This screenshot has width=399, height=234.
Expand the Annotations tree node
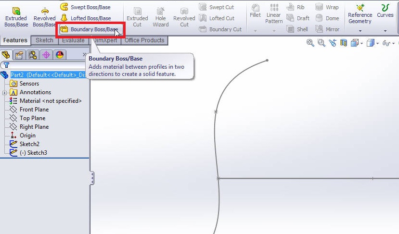[5, 93]
